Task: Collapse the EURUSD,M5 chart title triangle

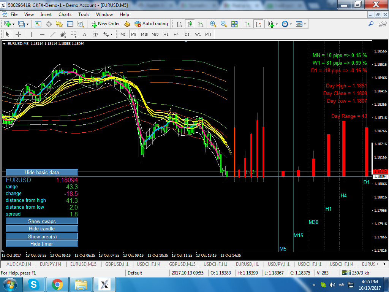Action: pos(4,44)
